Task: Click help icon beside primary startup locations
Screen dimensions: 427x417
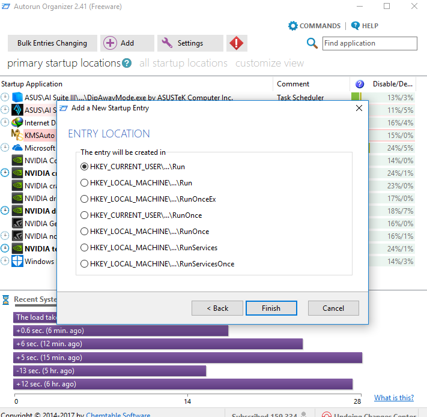Action: (127, 63)
